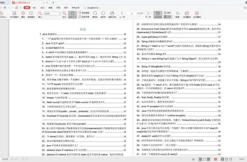Choose fit width option
Image resolution: width=247 pixels, height=162 pixels.
point(84,13)
